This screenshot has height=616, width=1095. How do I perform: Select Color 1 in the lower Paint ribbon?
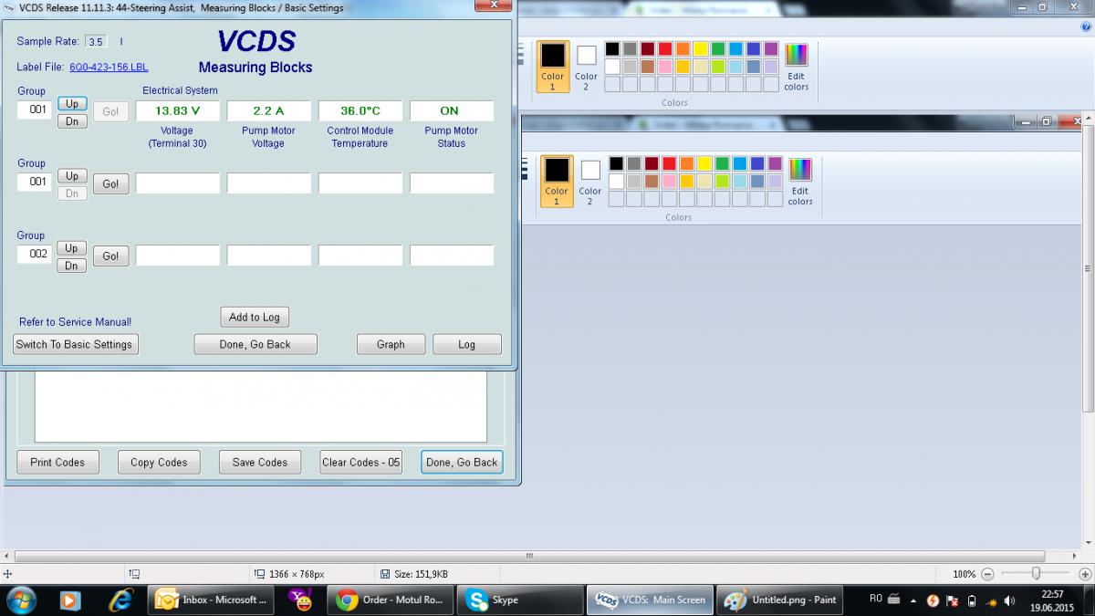(557, 181)
